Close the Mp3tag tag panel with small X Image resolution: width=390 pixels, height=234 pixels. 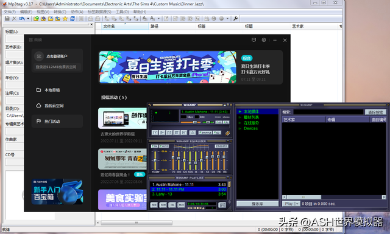click(91, 24)
